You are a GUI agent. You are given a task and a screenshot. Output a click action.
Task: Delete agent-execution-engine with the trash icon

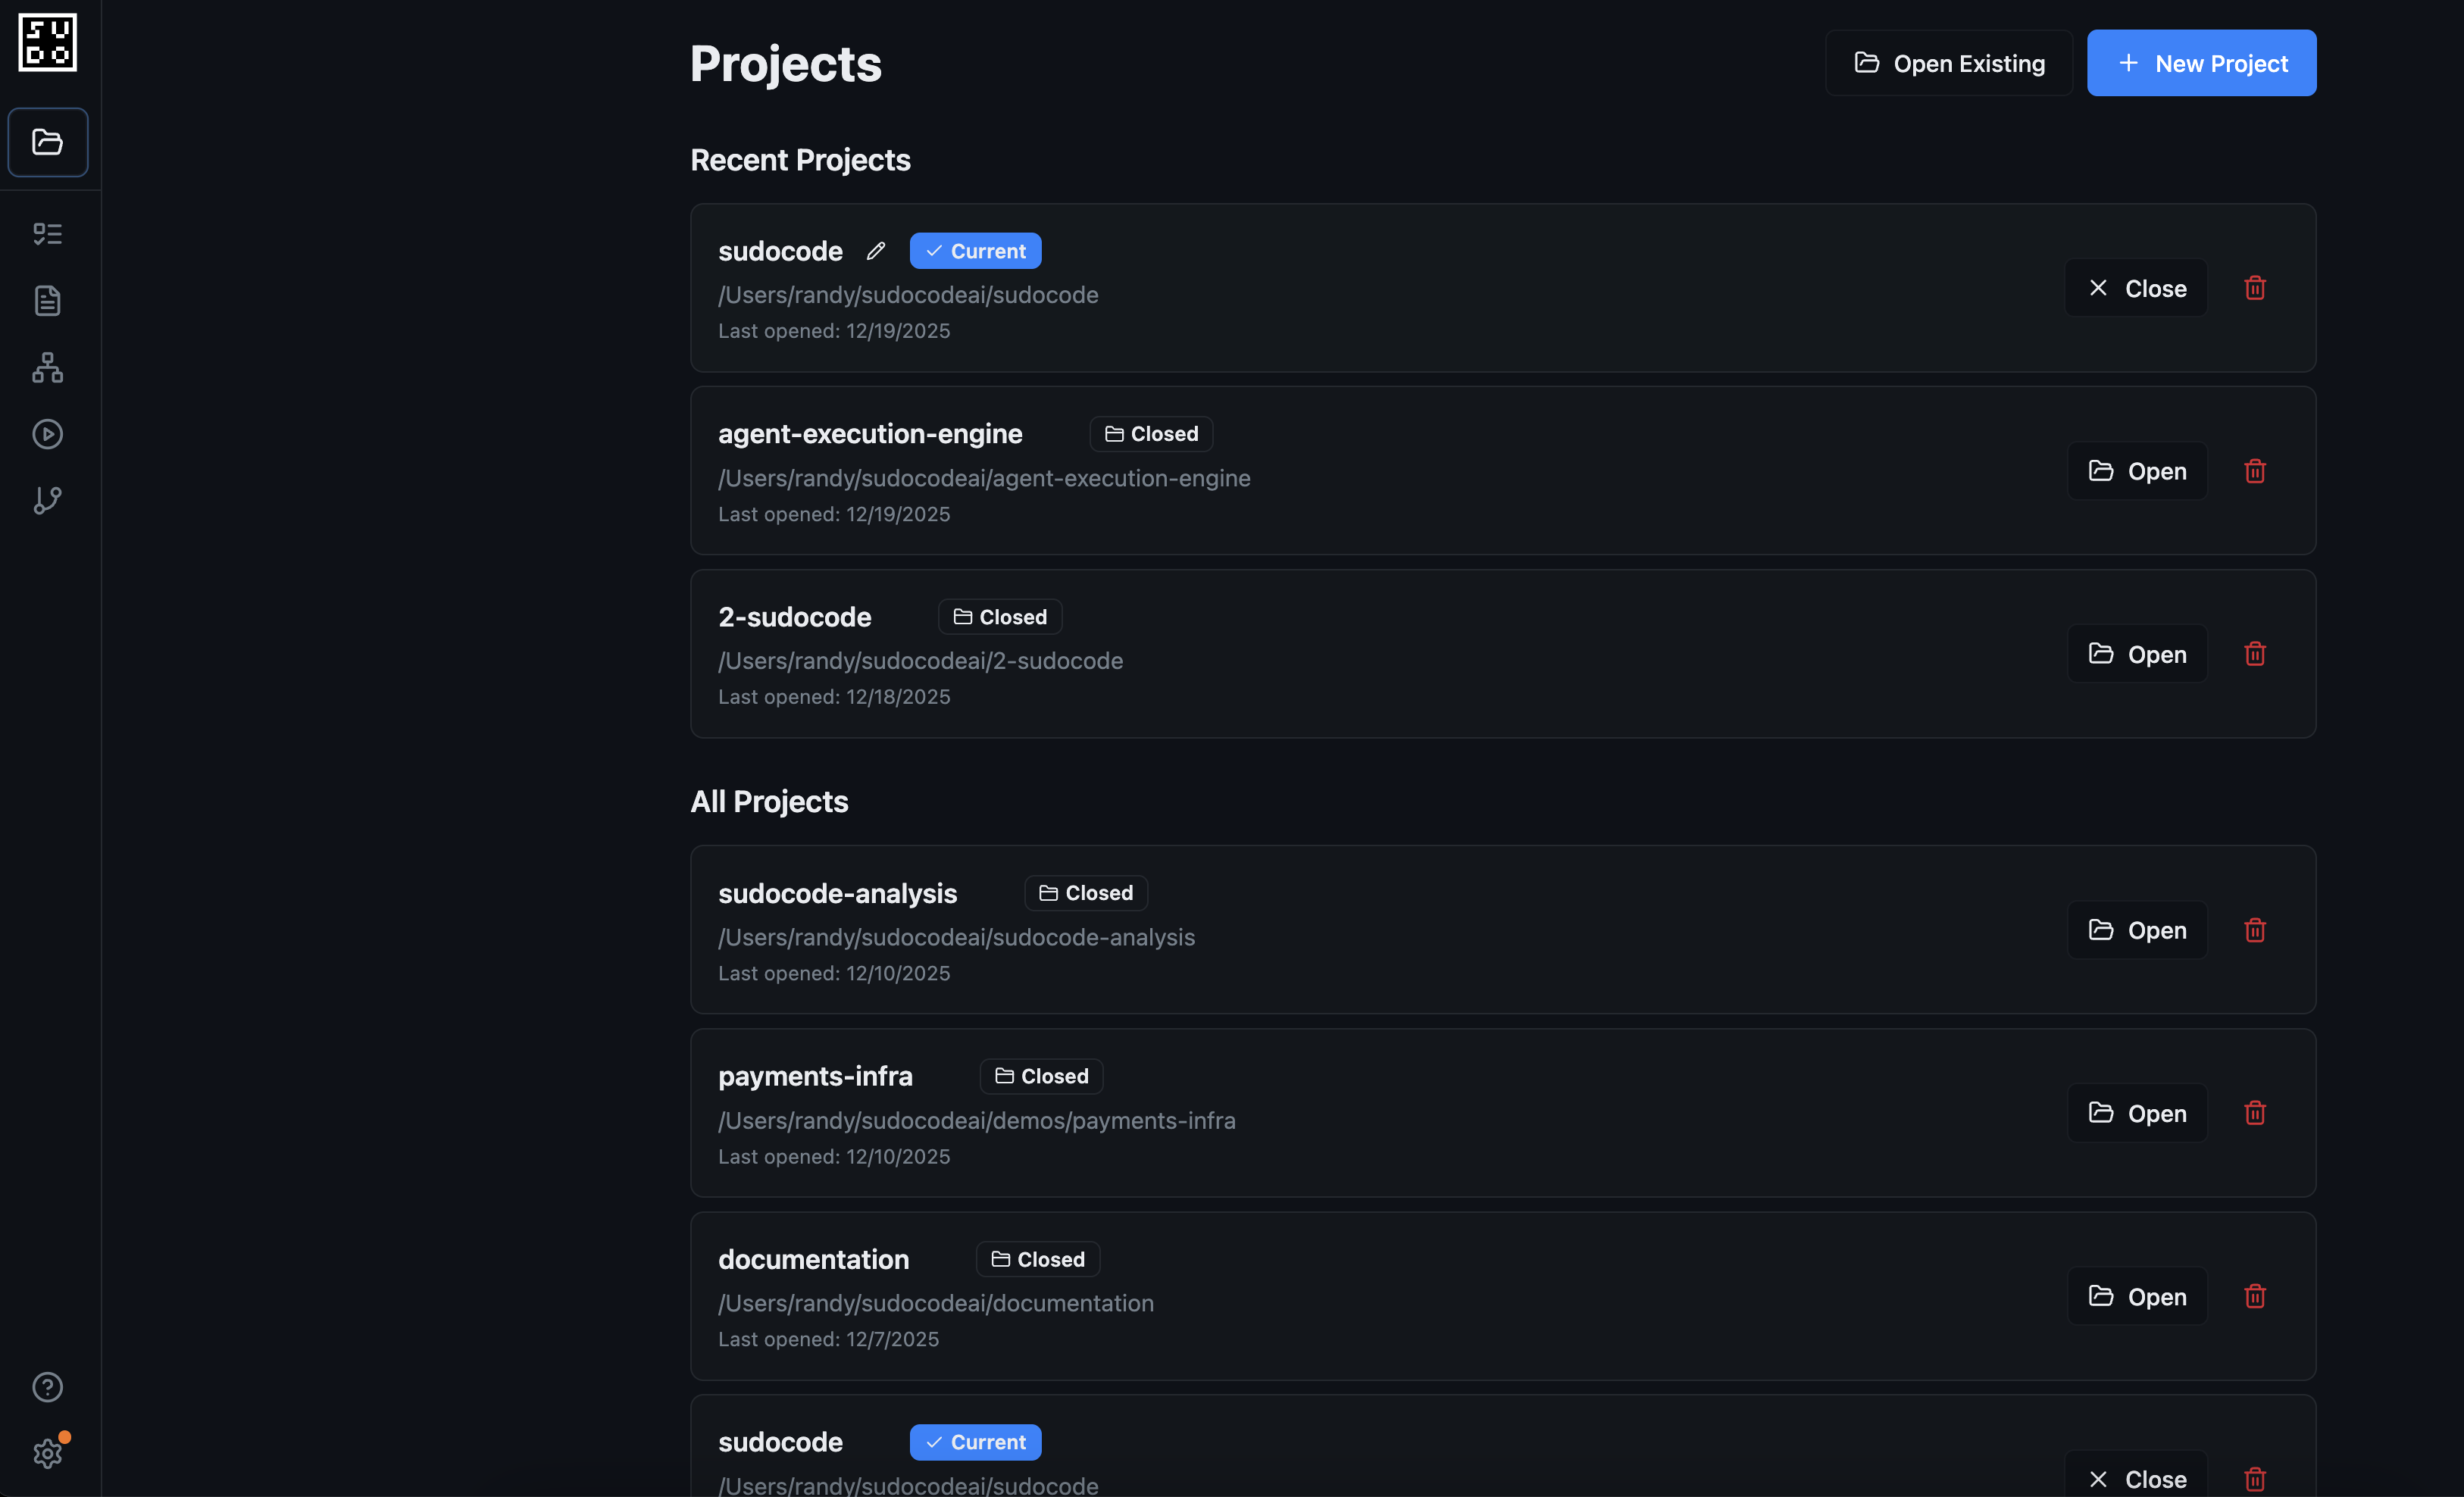[2255, 471]
